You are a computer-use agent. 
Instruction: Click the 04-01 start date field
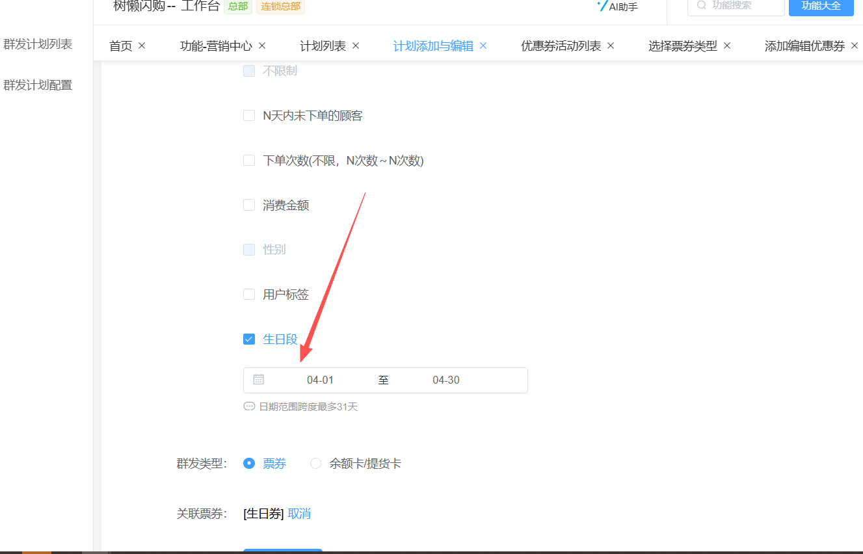(320, 380)
